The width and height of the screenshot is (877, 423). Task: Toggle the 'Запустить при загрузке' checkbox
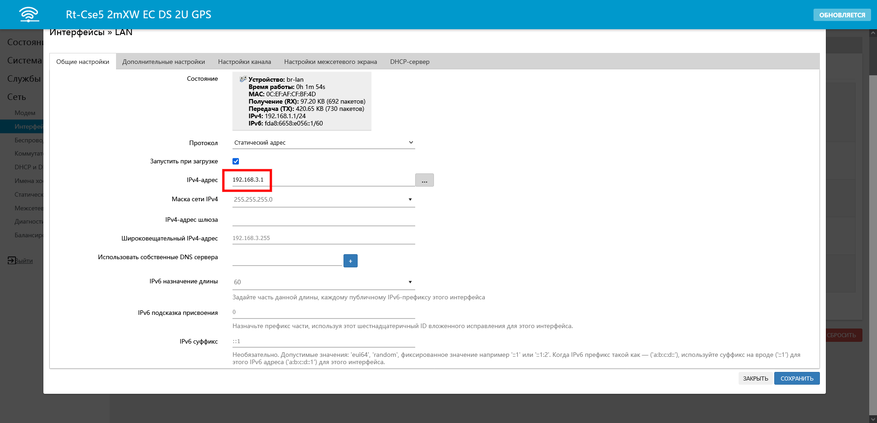pyautogui.click(x=236, y=161)
